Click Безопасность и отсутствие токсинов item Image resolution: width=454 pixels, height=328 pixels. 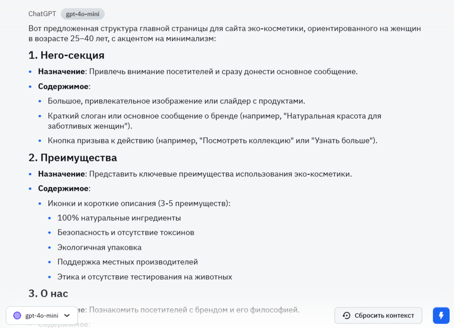126,232
